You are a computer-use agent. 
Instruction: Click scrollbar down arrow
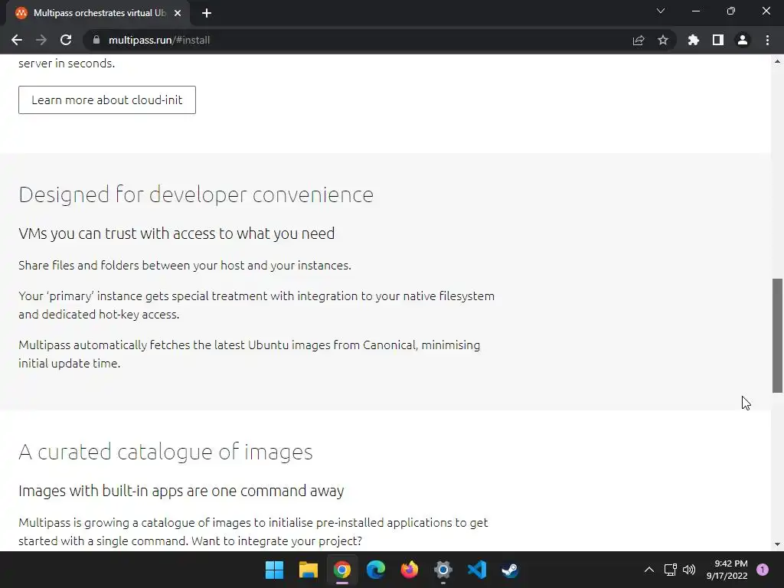point(777,544)
